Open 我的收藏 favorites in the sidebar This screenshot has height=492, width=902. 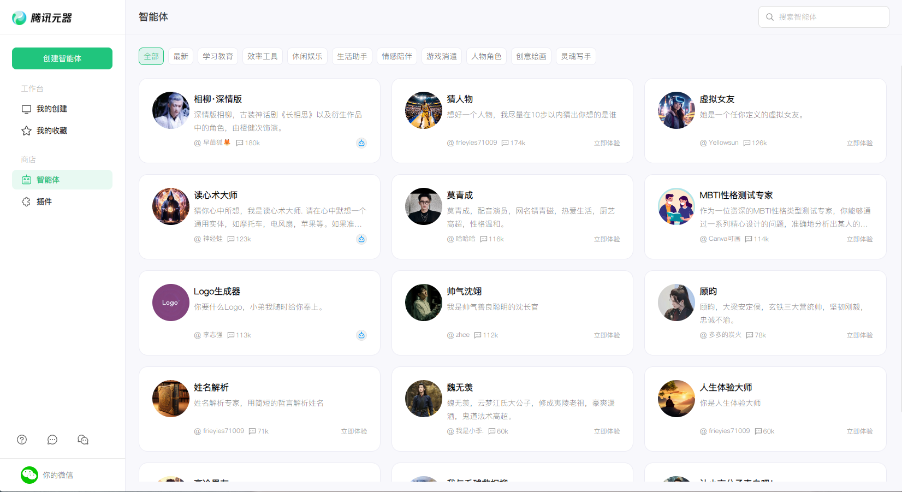(52, 131)
